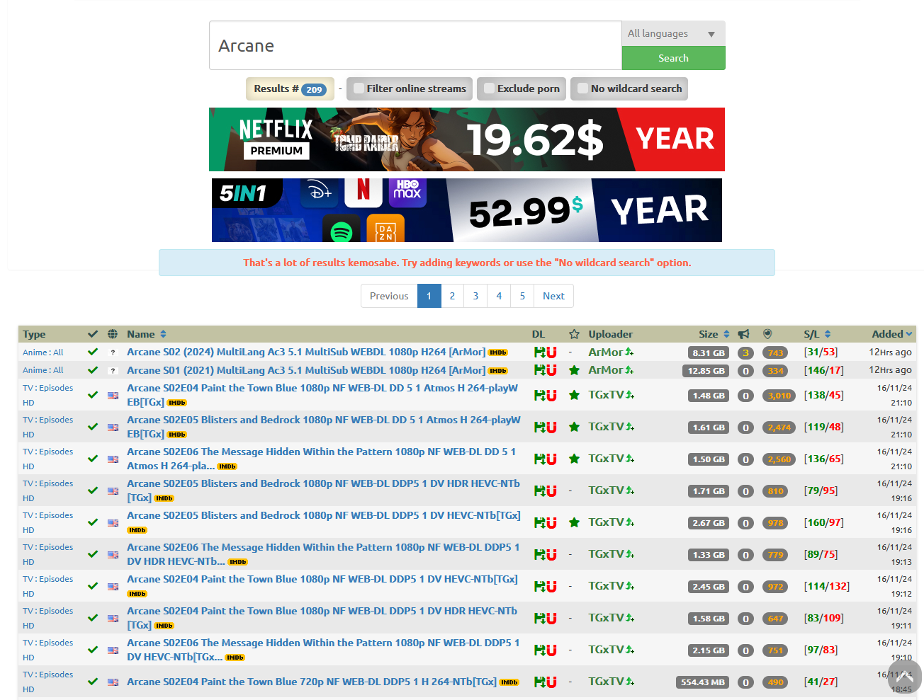Click view count 3,010 badge
Image resolution: width=924 pixels, height=700 pixels.
pyautogui.click(x=779, y=396)
